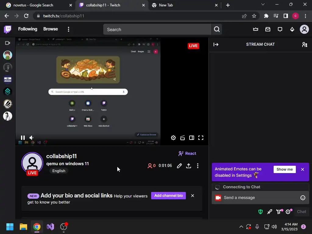
Task: Click Show me for animated emotes
Action: coord(285,169)
